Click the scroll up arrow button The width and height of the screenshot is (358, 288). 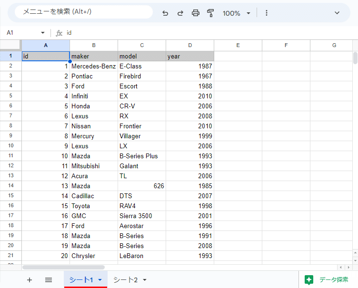coord(355,253)
